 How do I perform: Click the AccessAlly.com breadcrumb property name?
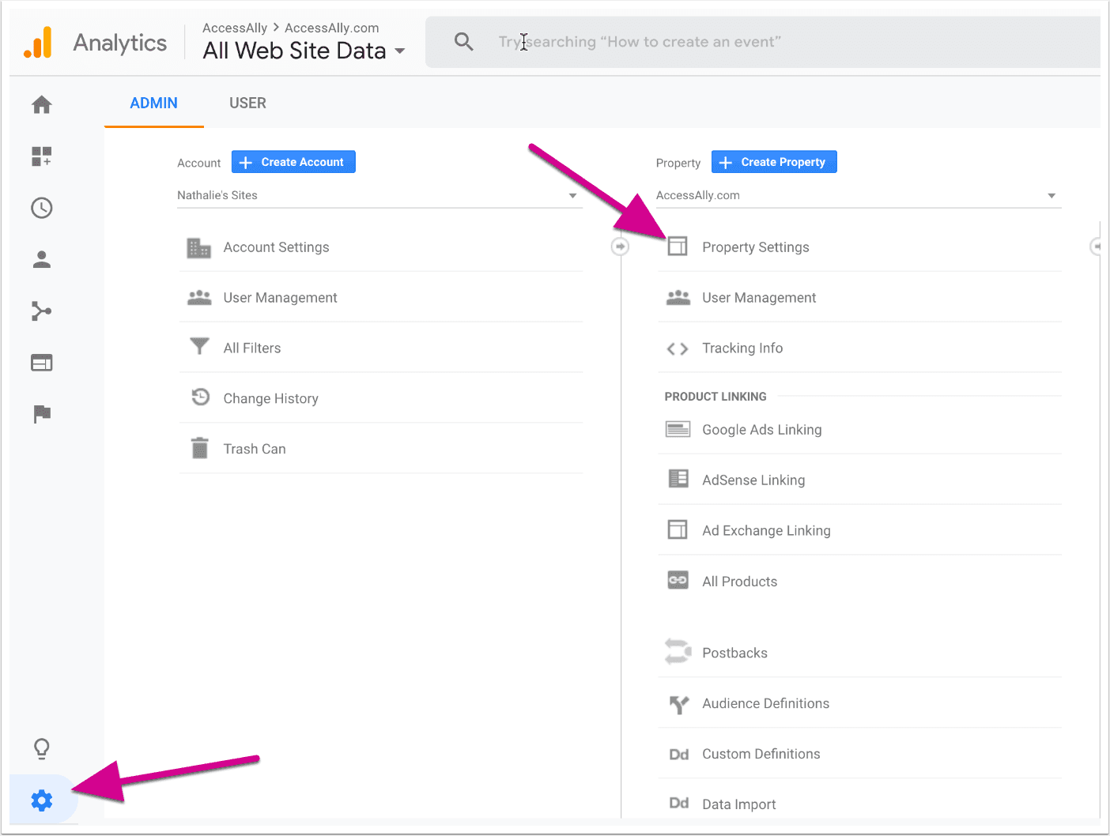point(332,28)
